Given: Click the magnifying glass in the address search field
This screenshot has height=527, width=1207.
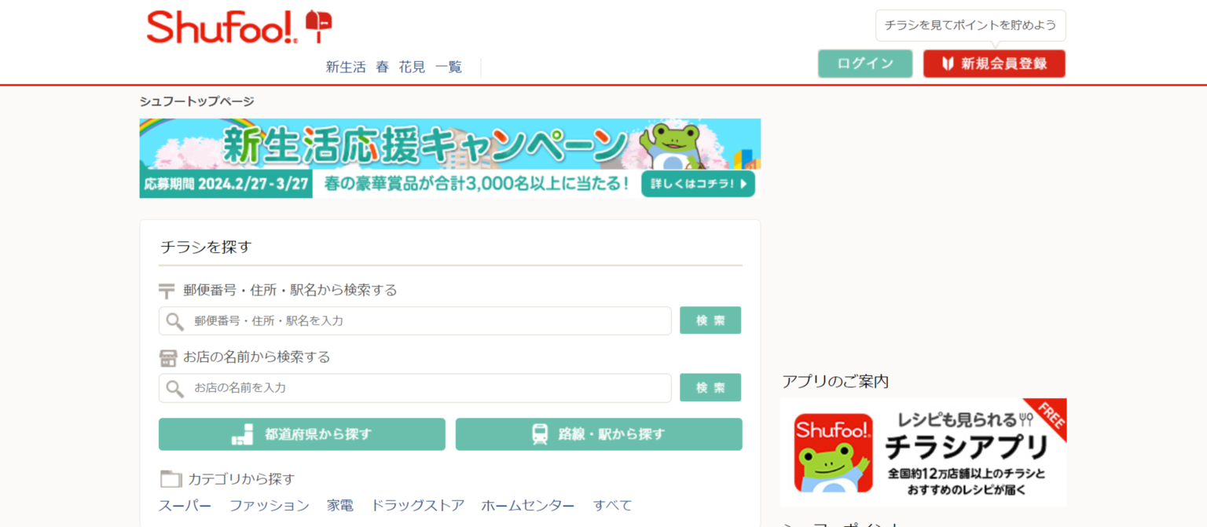Looking at the screenshot, I should tap(174, 320).
